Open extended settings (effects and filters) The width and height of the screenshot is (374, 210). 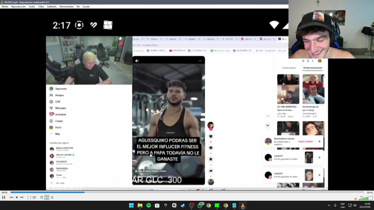[34, 197]
